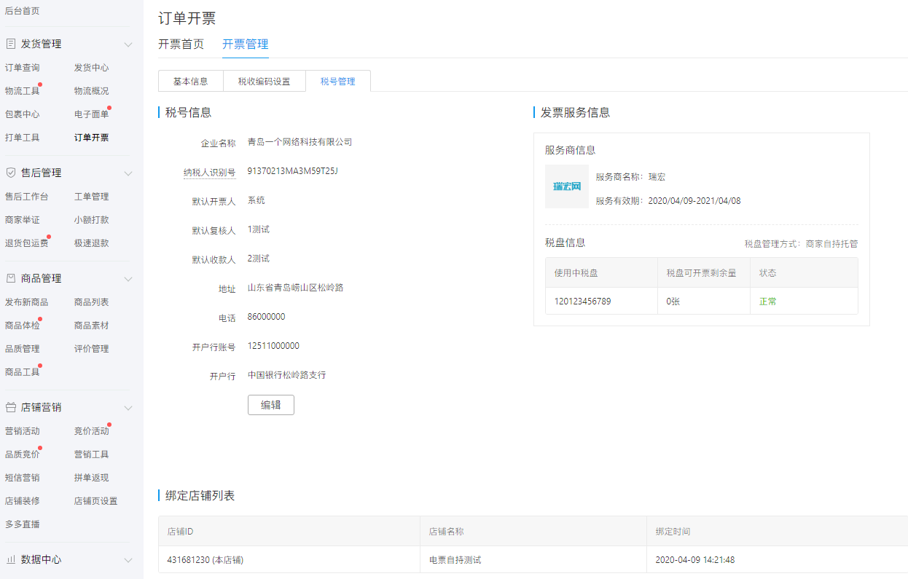Screen dimensions: 908x579
Task: Open 多多直播 in the sidebar
Action: 23,524
